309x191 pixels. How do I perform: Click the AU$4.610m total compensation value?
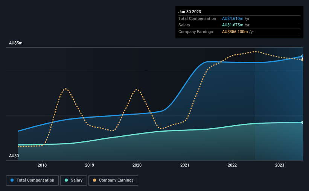point(233,18)
